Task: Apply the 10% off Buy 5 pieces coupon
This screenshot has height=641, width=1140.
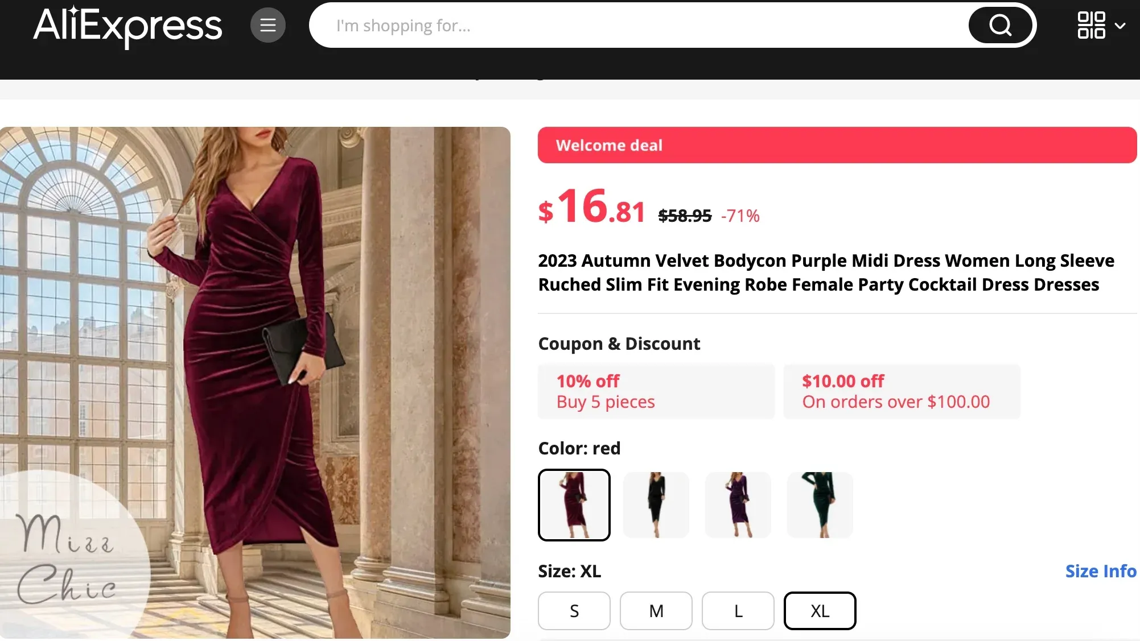Action: [656, 391]
